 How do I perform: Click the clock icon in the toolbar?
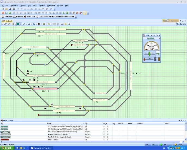pos(85,13)
